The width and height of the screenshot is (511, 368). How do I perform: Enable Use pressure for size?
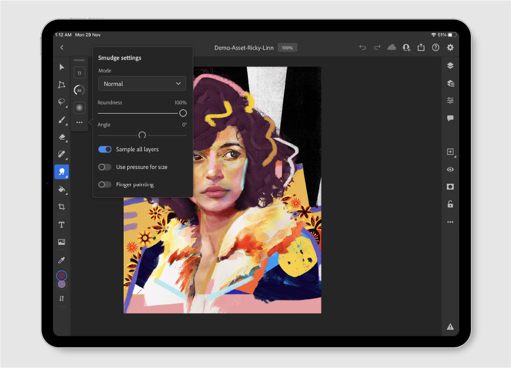pos(105,167)
